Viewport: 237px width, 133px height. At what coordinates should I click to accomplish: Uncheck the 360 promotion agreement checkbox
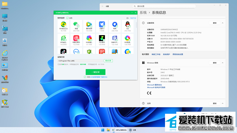85,77
